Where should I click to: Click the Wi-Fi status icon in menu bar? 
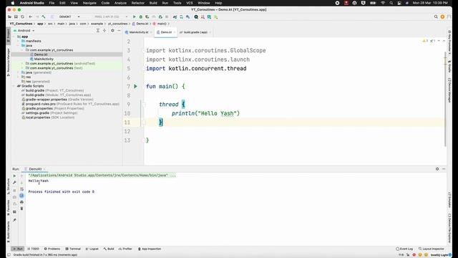(383, 3)
